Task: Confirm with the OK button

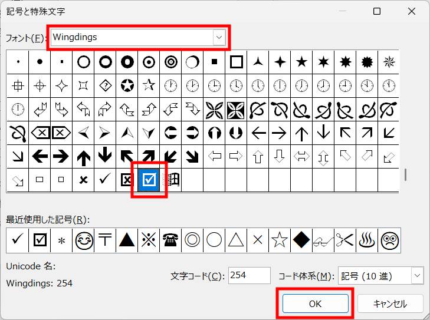Action: (x=316, y=303)
